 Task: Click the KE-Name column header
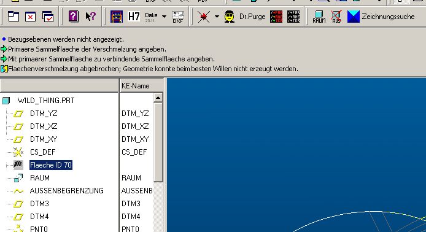coord(141,86)
